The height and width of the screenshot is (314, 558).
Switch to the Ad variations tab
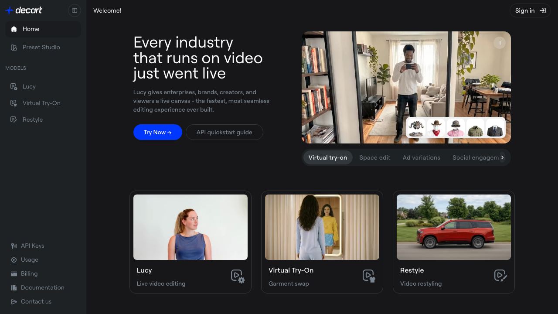click(422, 157)
